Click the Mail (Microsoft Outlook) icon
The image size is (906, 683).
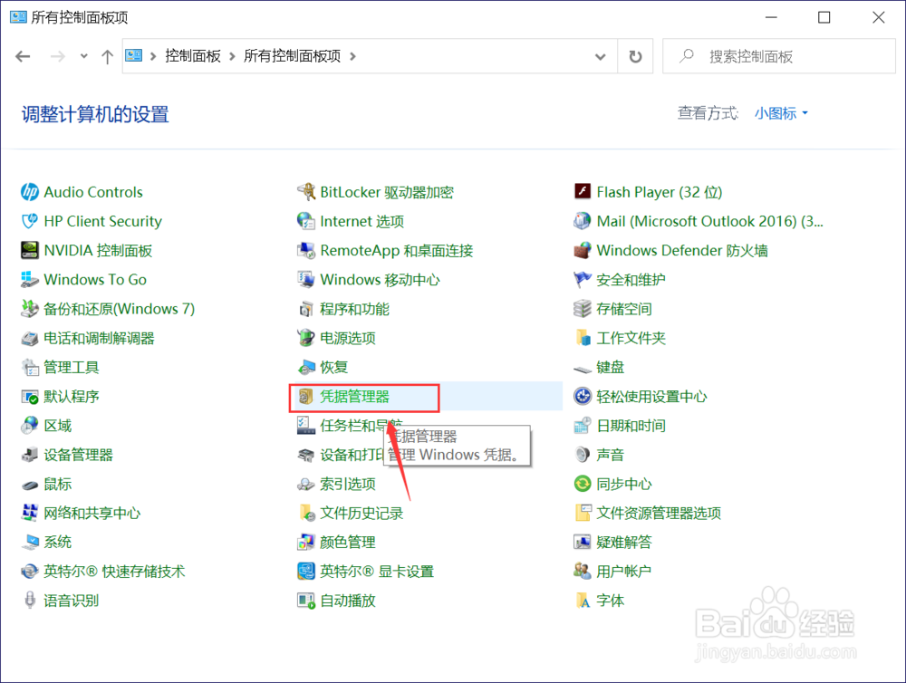583,221
